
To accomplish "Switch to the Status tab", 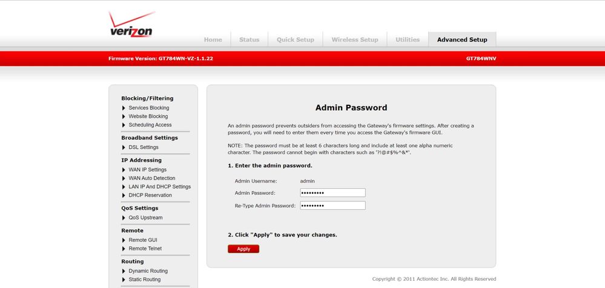I will tap(249, 40).
